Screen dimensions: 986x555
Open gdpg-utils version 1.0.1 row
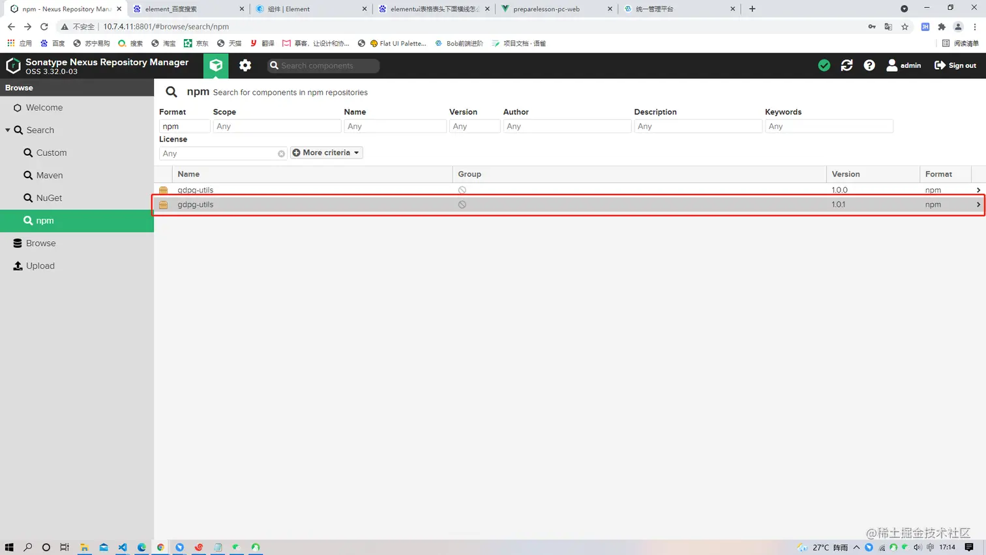tap(569, 205)
